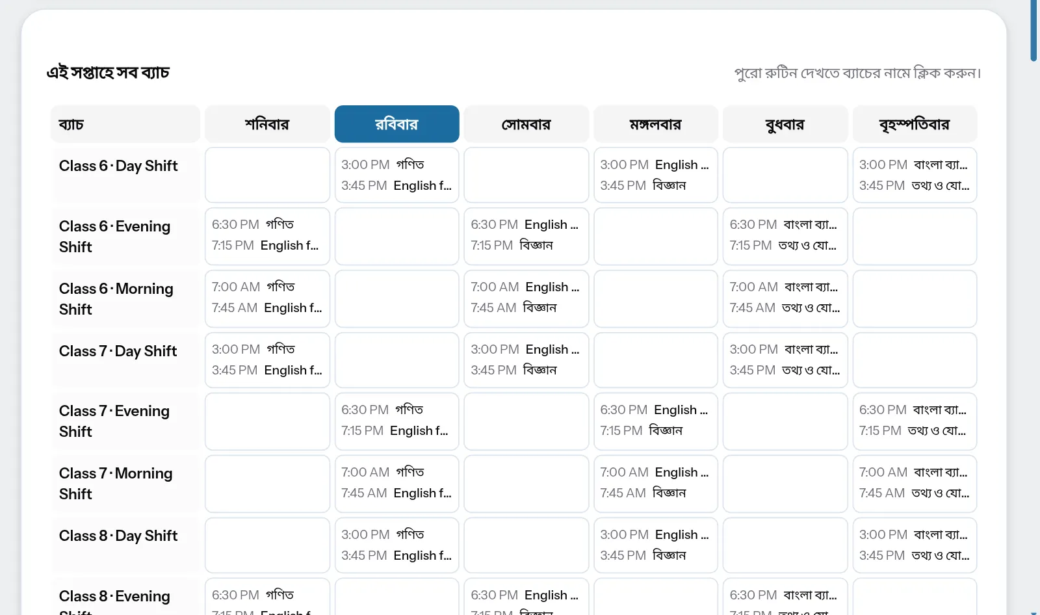Open the Class 6 · Evening Shift batch
This screenshot has height=615, width=1040.
pyautogui.click(x=115, y=237)
